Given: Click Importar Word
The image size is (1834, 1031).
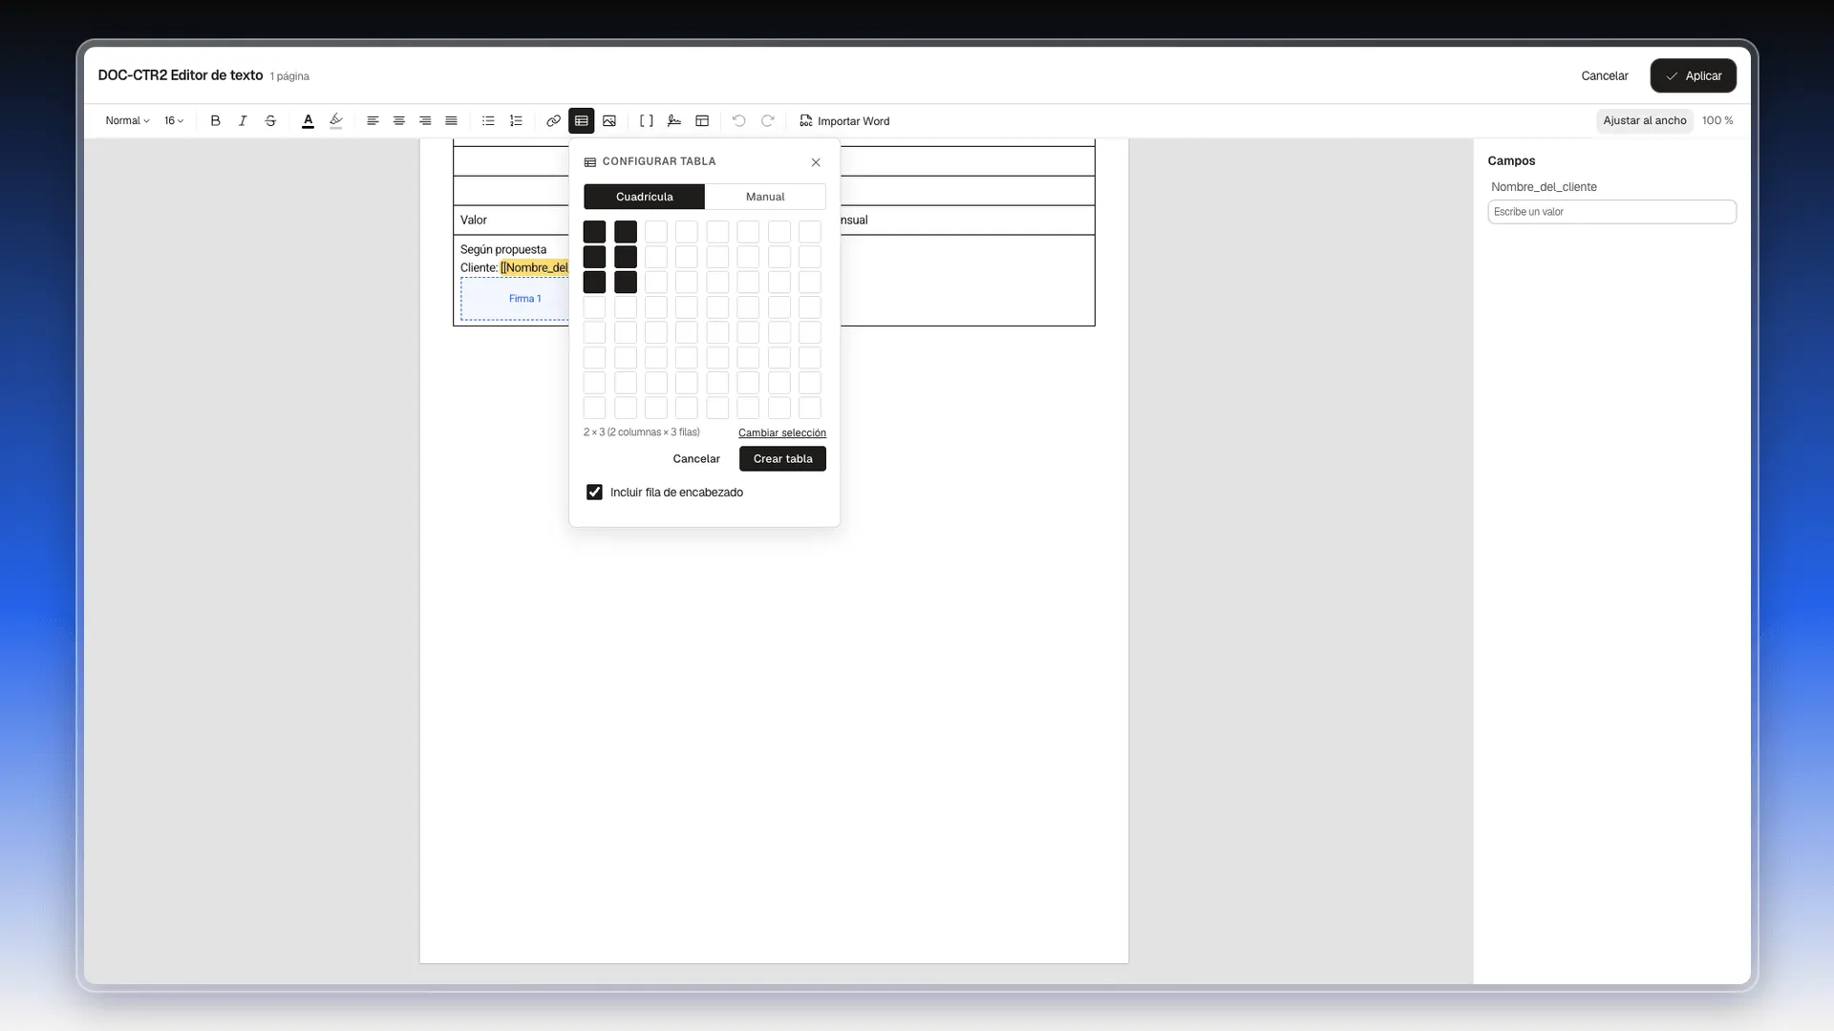Looking at the screenshot, I should (844, 121).
